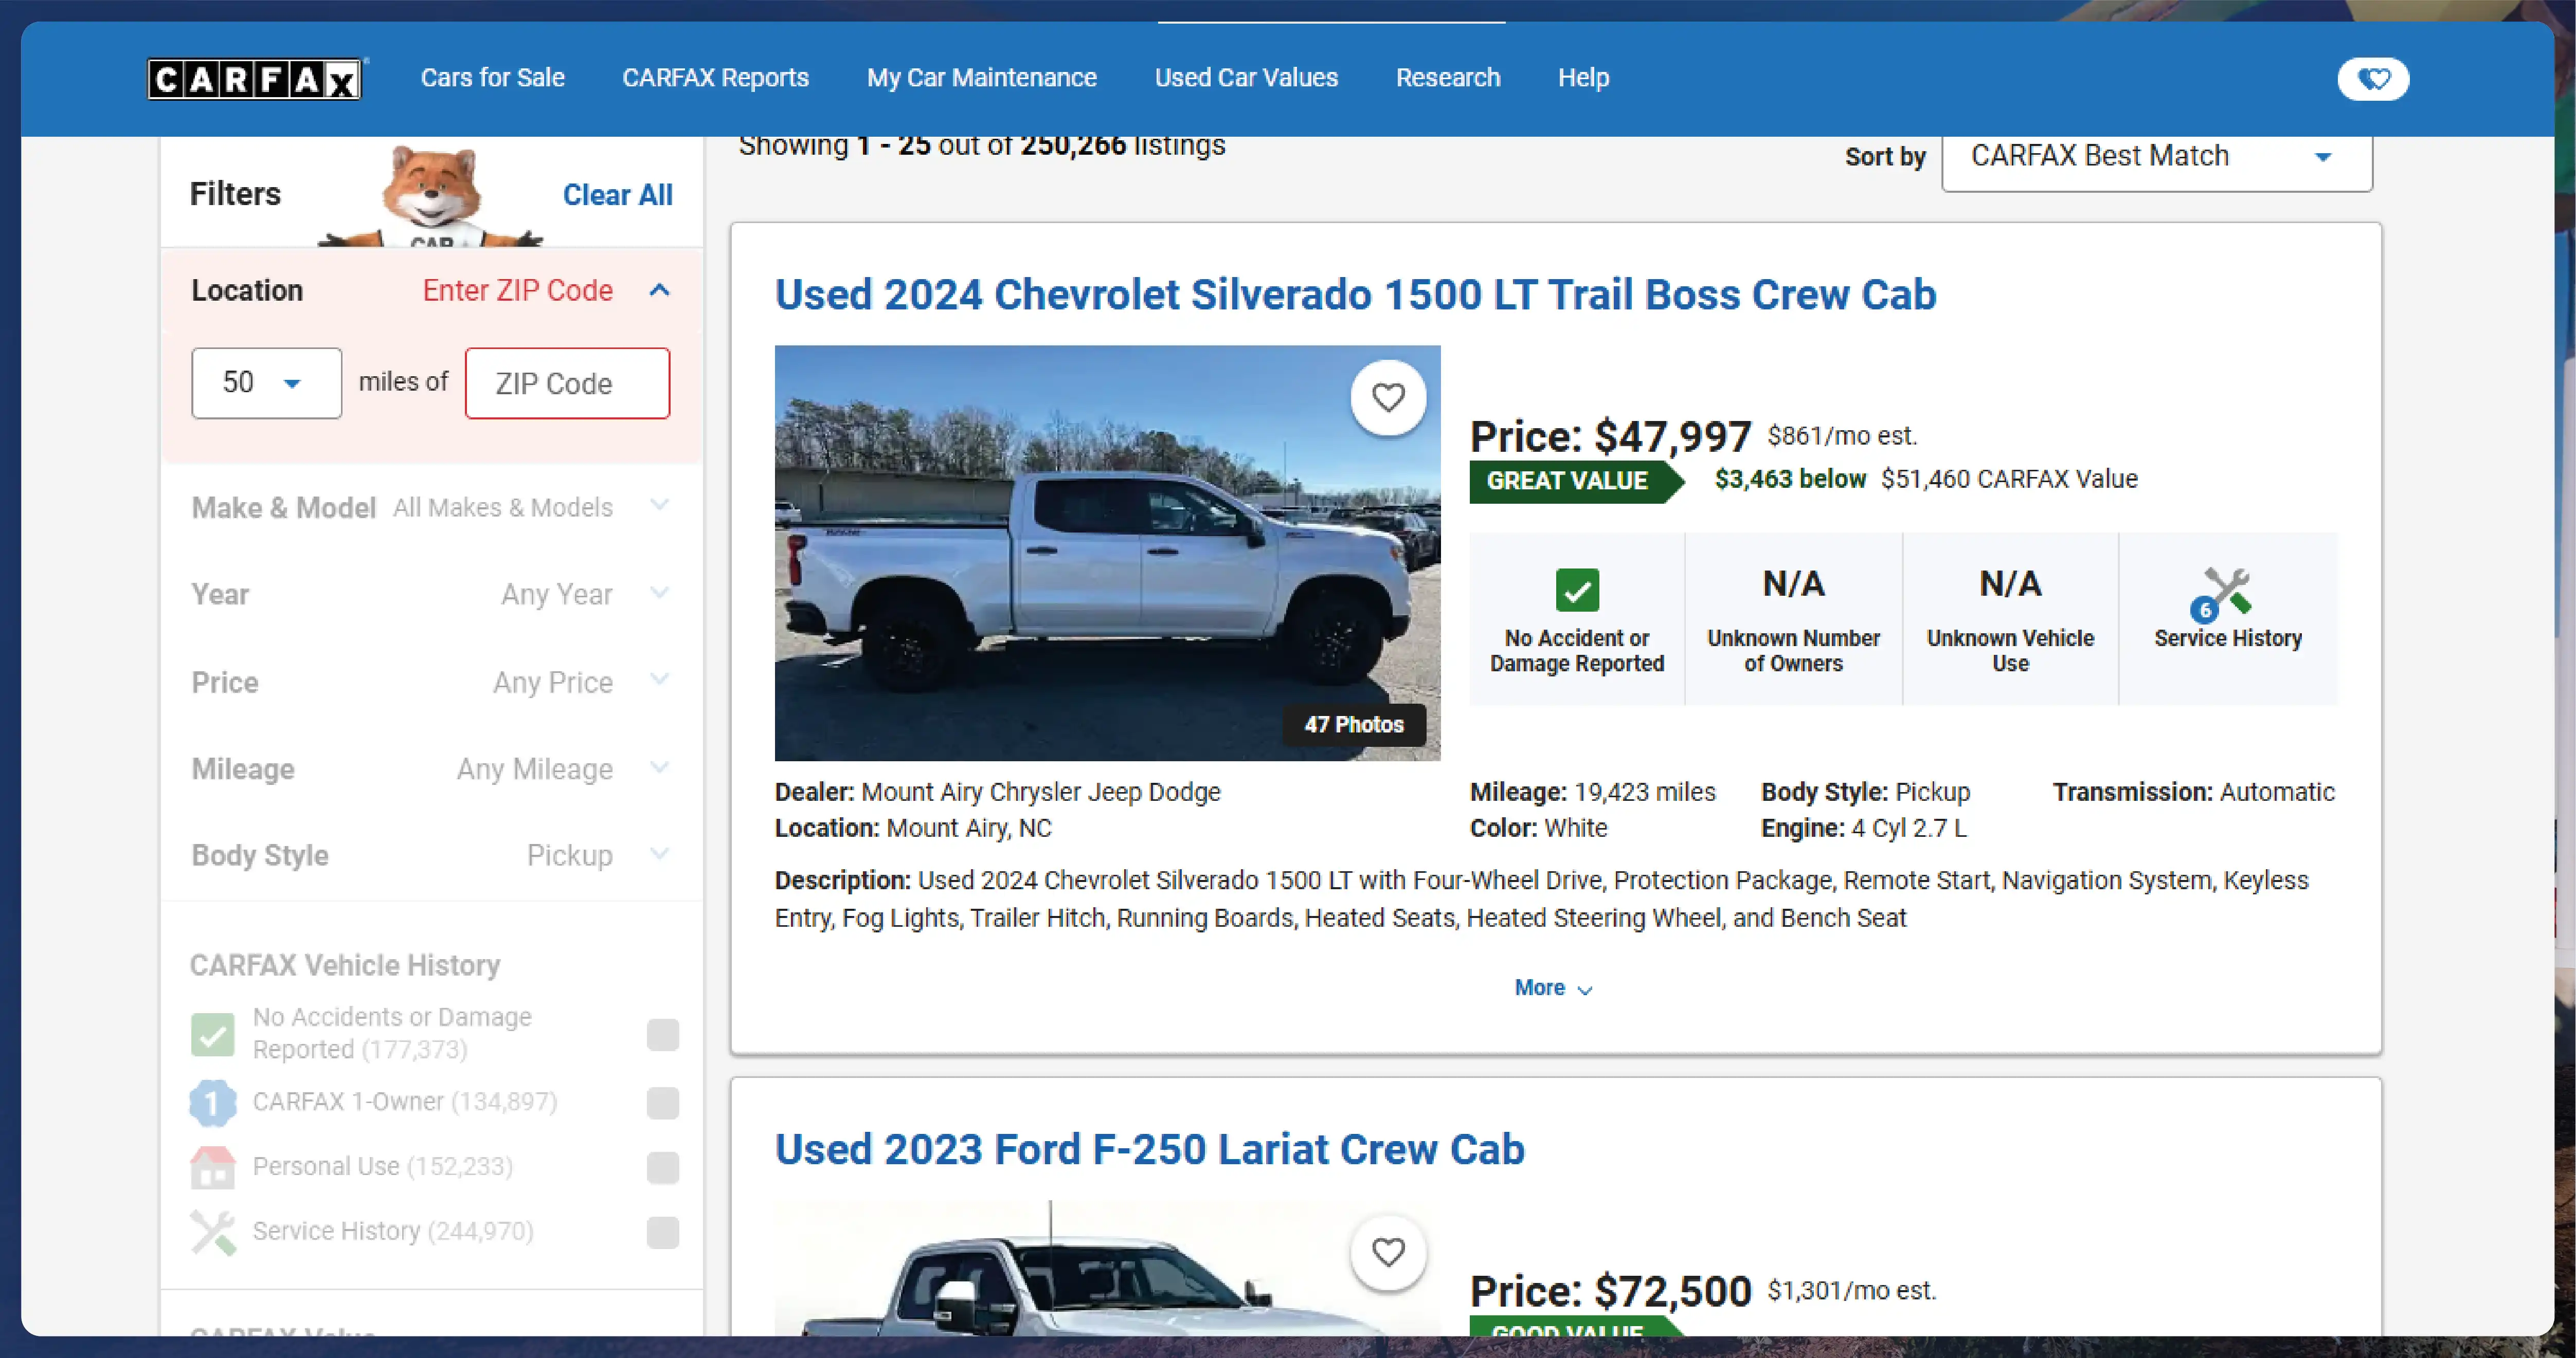Image resolution: width=2576 pixels, height=1358 pixels.
Task: Click the Enter ZIP Code prompt
Action: click(x=517, y=291)
